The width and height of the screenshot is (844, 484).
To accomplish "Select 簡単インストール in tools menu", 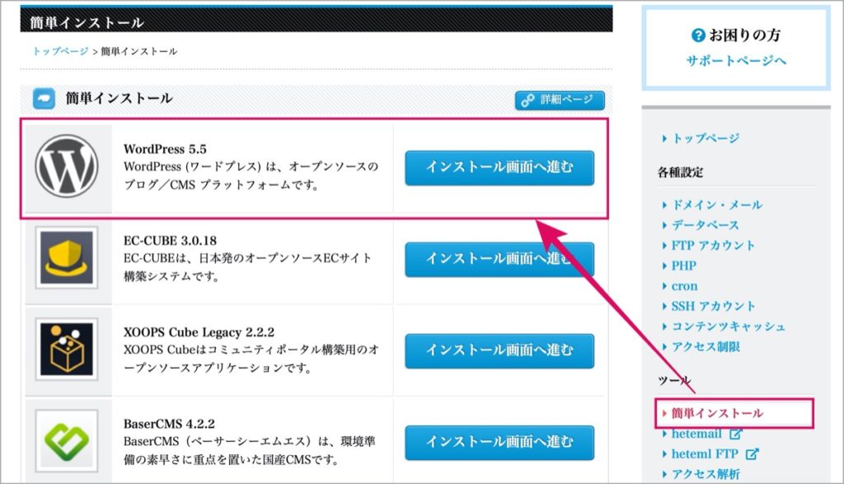I will click(717, 413).
